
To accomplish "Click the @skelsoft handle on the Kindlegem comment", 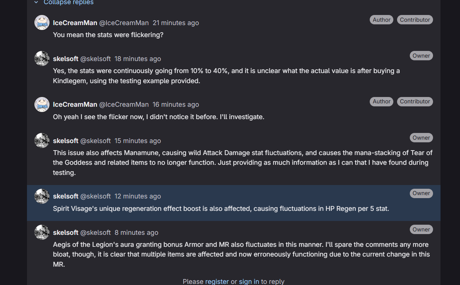I will tap(96, 59).
